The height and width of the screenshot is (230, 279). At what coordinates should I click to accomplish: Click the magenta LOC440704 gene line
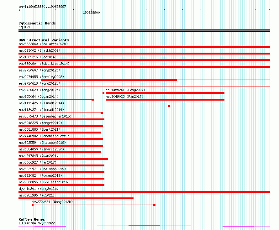click(144, 226)
